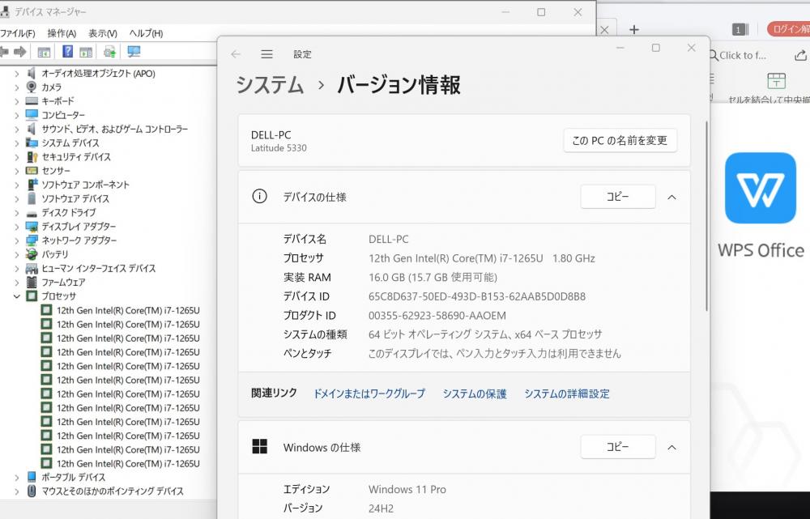Image resolution: width=810 pixels, height=519 pixels.
Task: Click the Latitude 5330 model text
Action: tap(279, 148)
